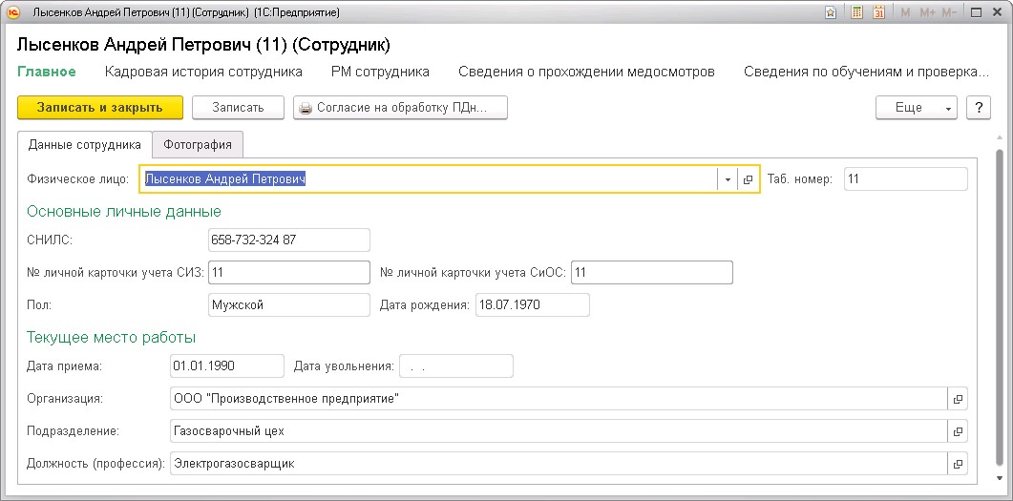Image resolution: width=1013 pixels, height=501 pixels.
Task: Add this form to favorites with star icon
Action: (832, 13)
